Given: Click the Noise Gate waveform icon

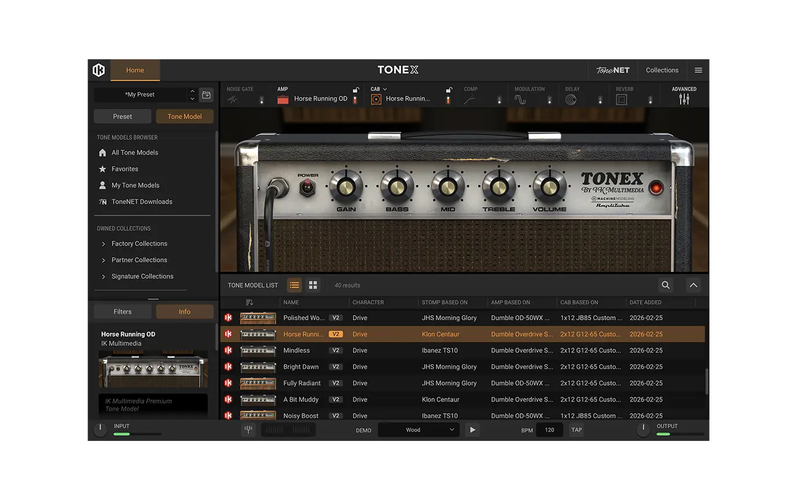Looking at the screenshot, I should tap(232, 100).
